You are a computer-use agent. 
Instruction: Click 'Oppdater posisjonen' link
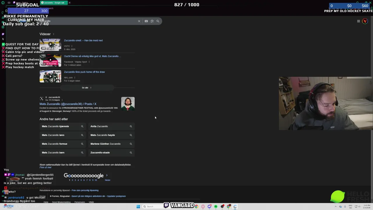(x=116, y=196)
